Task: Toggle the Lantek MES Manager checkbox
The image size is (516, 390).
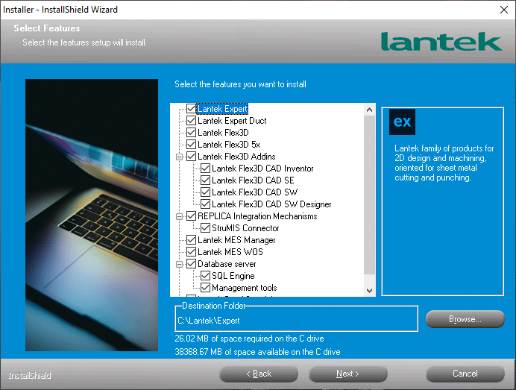Action: pyautogui.click(x=191, y=240)
